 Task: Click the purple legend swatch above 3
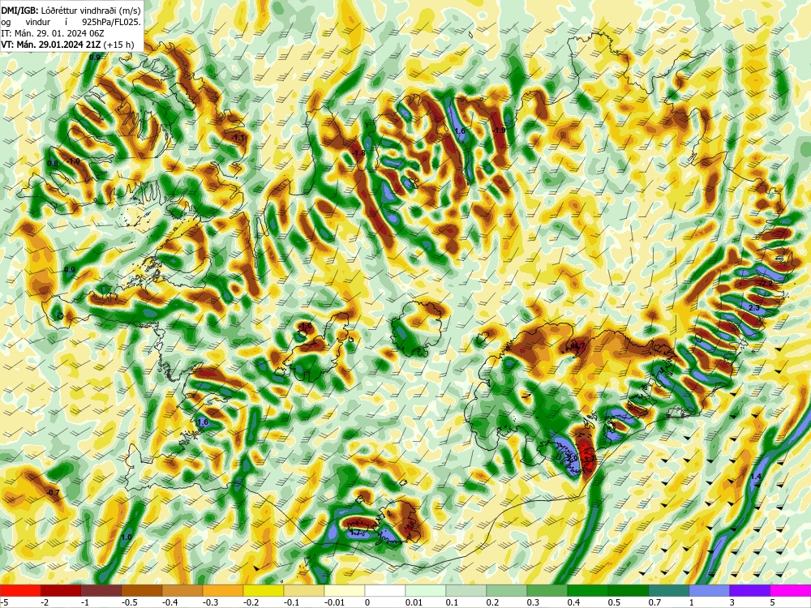tap(750, 590)
